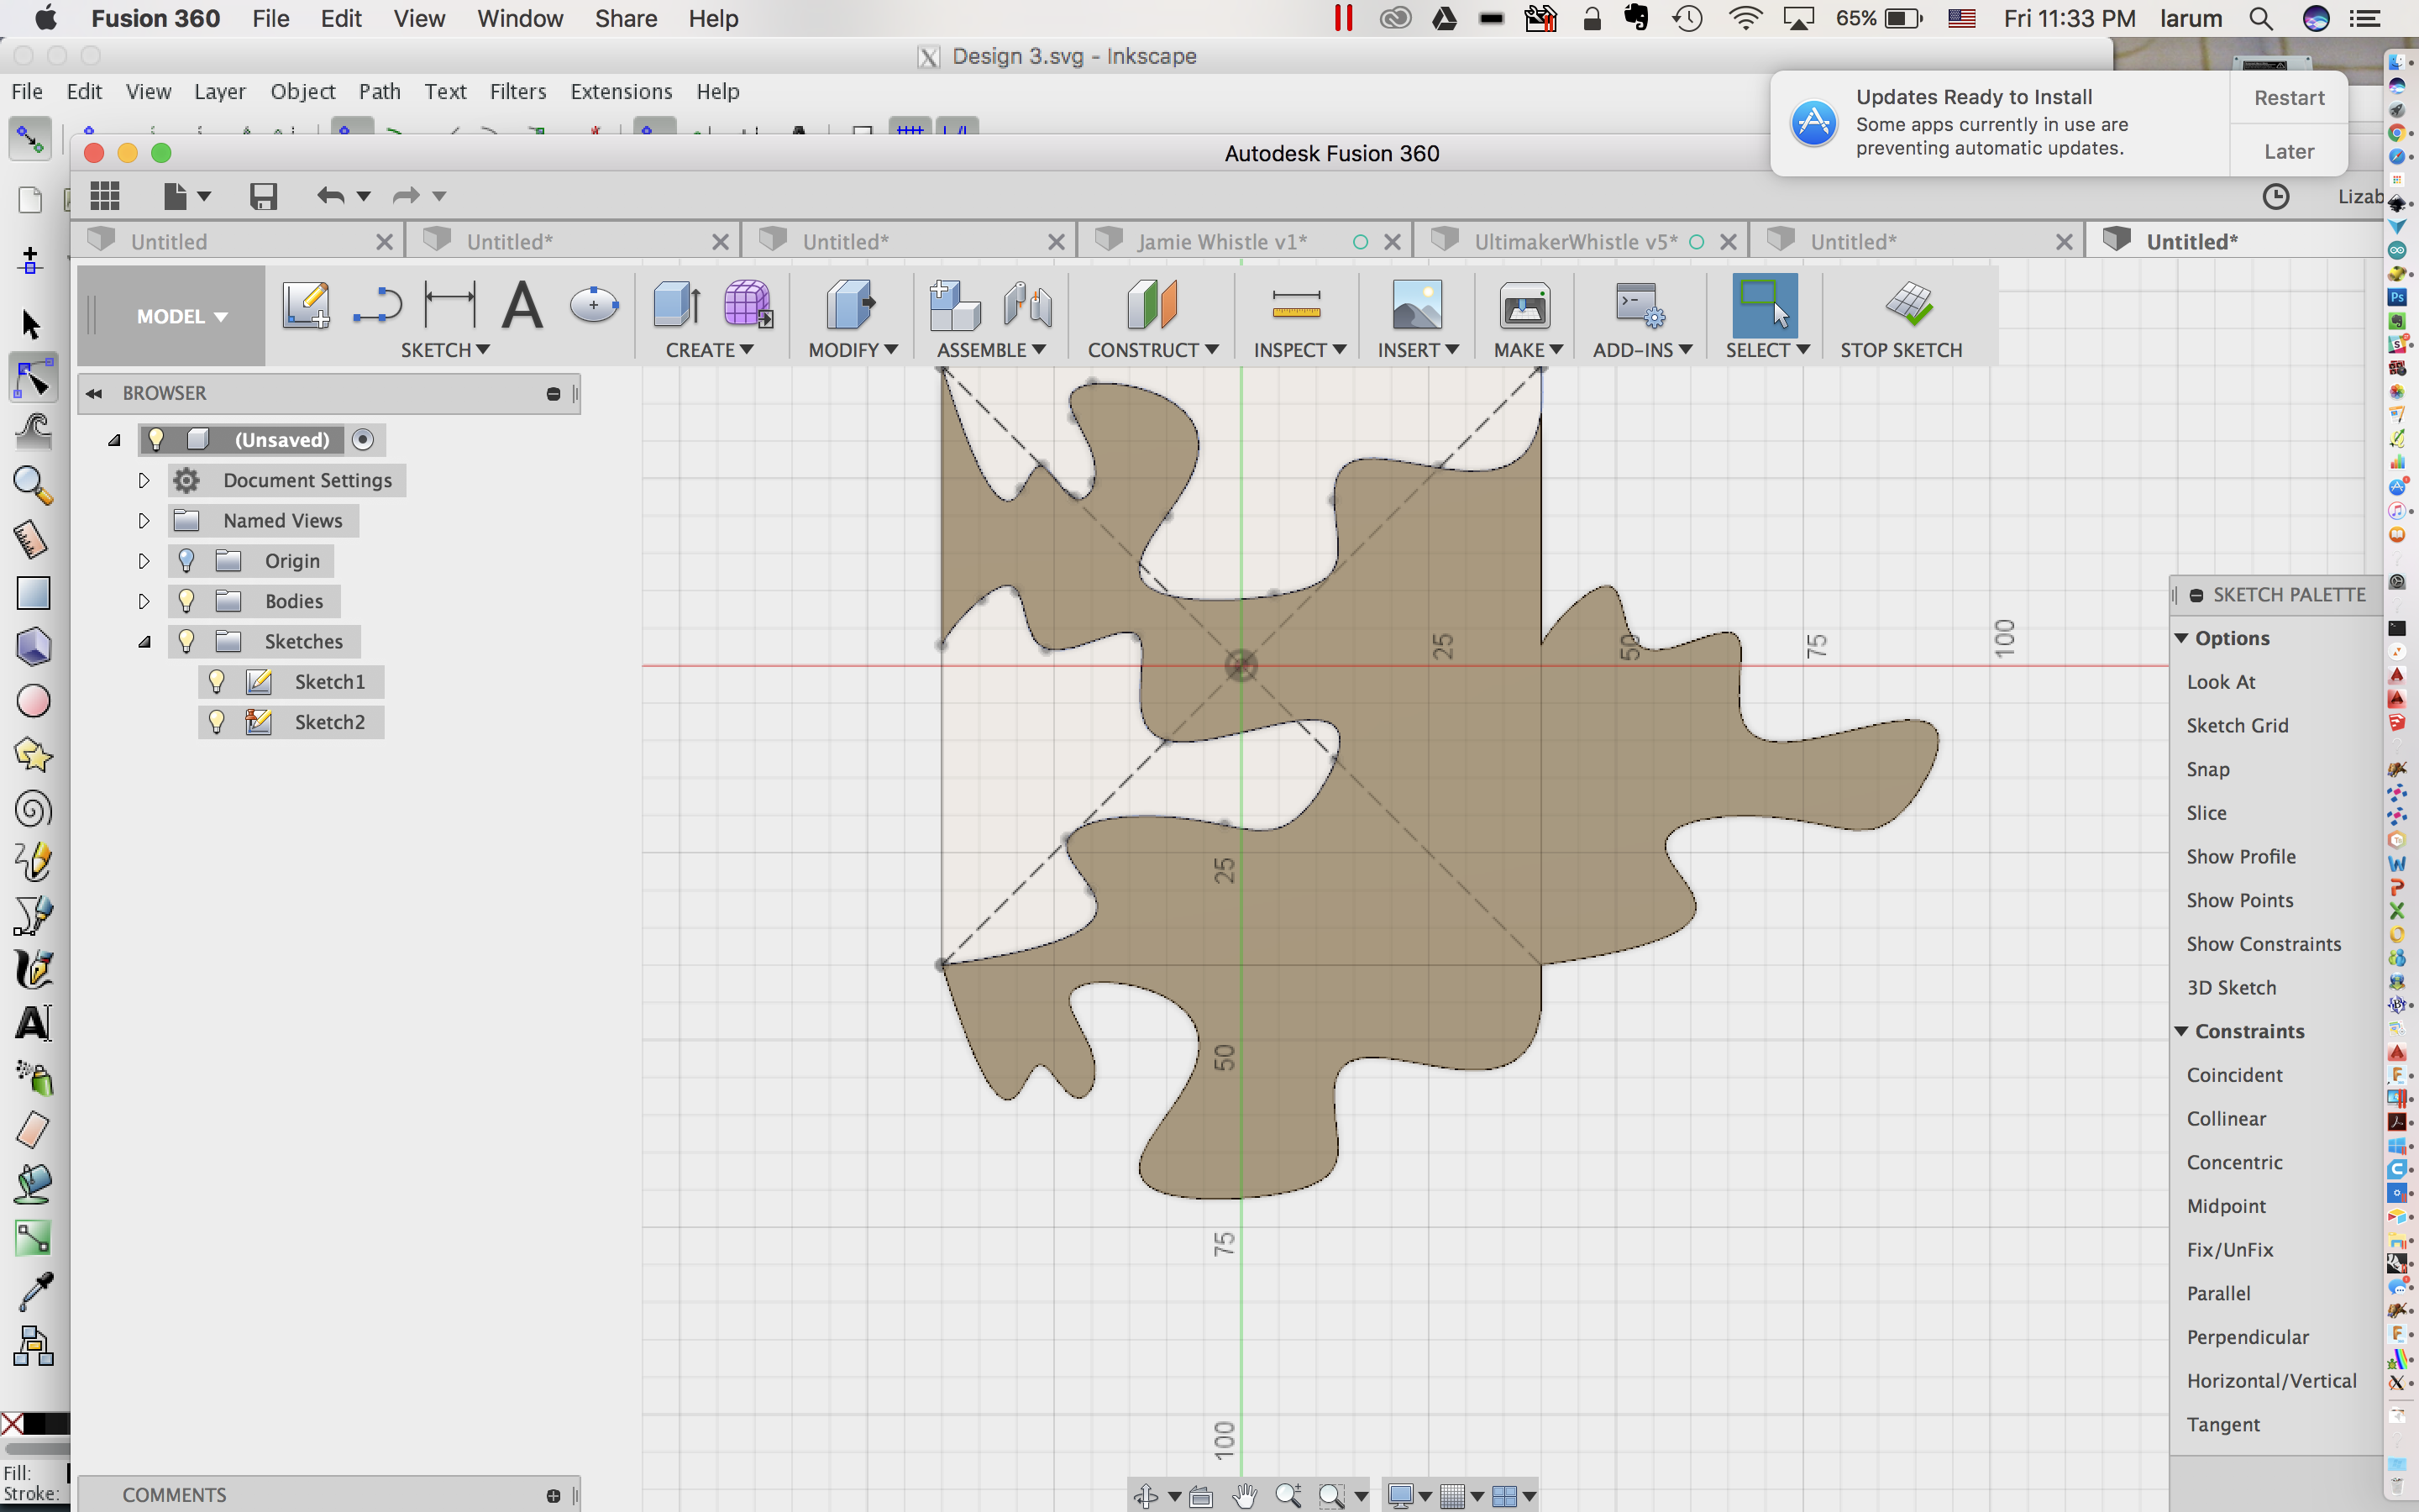This screenshot has height=1512, width=2419.
Task: Toggle the Sketches folder lightbulb
Action: 186,641
